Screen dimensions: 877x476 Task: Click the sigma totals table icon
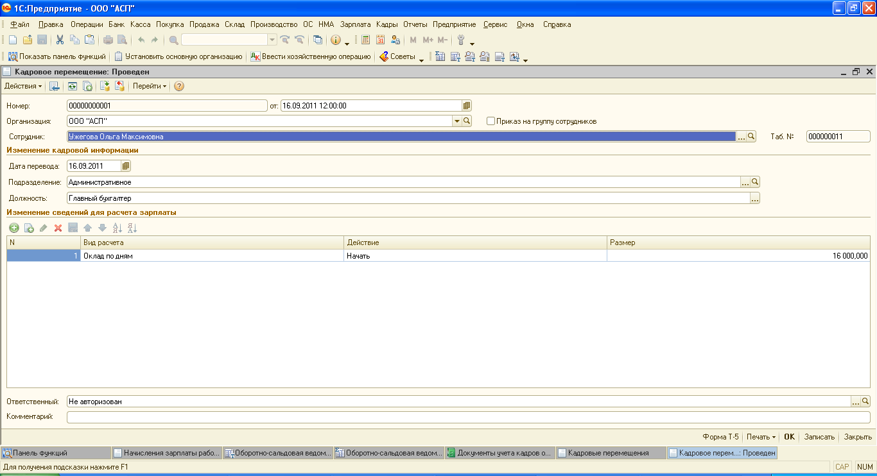coord(440,56)
